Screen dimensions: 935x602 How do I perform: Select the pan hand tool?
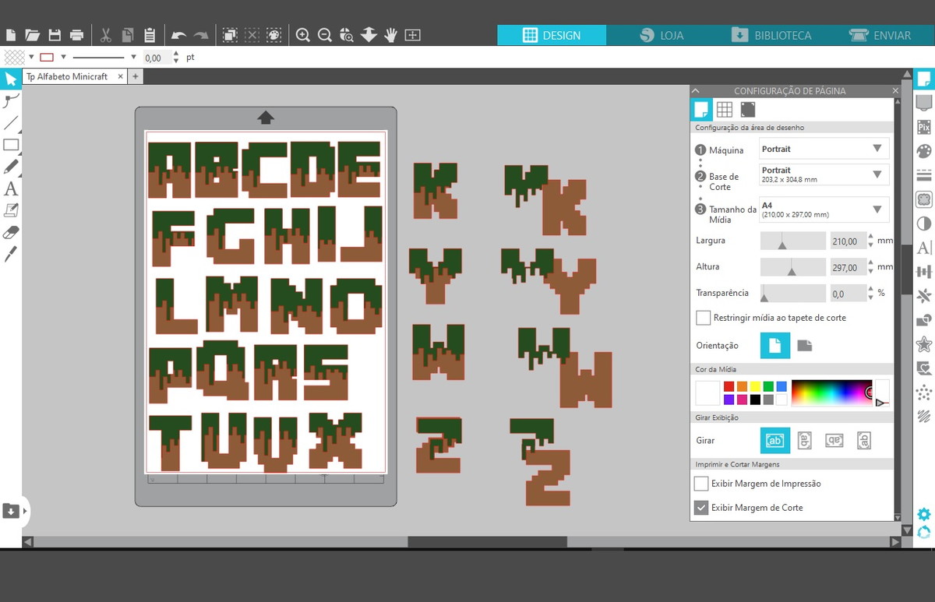[390, 35]
